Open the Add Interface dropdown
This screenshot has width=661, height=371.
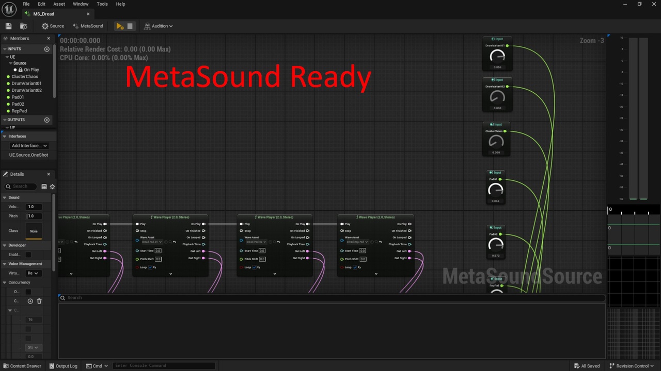29,146
